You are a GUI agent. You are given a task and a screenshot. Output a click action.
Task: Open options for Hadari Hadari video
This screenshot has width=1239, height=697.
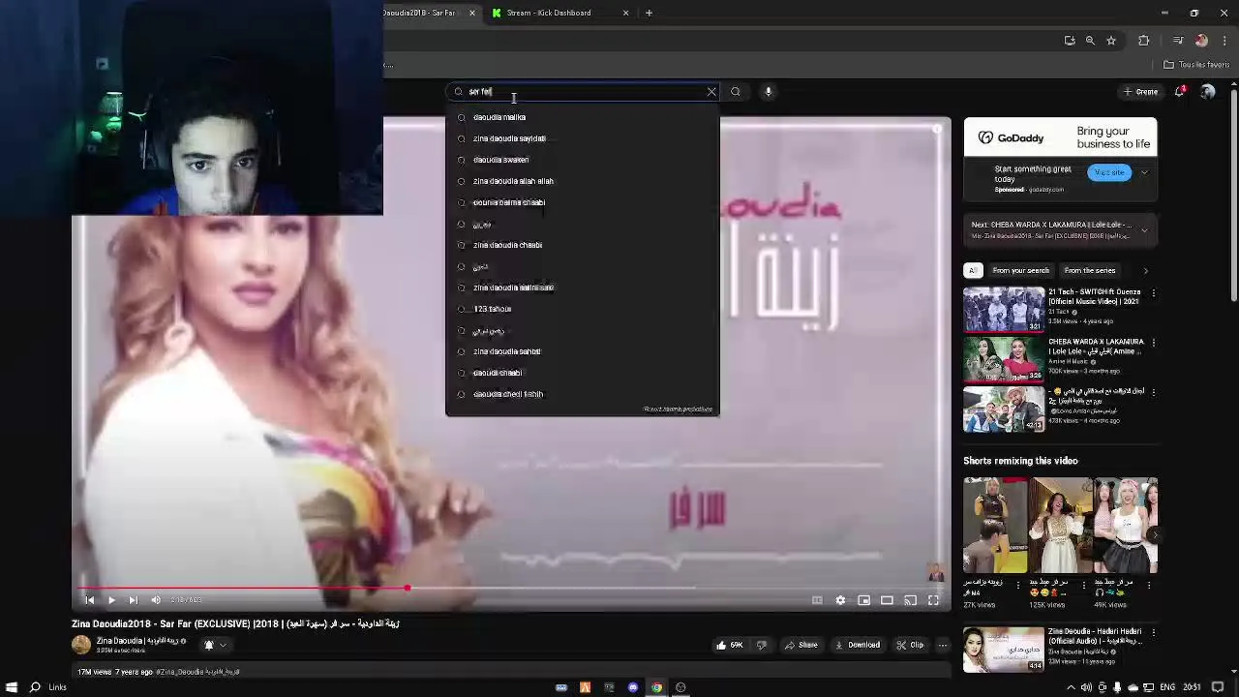tap(1153, 632)
